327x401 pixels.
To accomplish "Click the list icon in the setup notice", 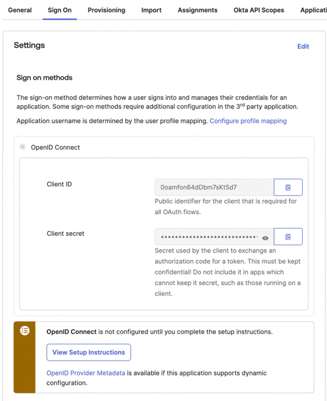I will pyautogui.click(x=25, y=330).
